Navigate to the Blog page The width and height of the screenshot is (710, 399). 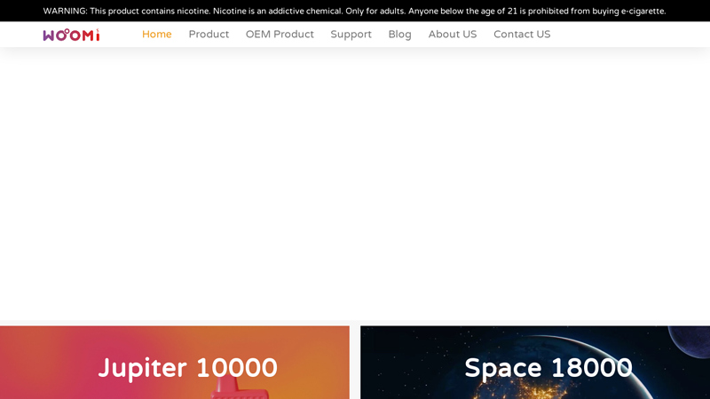pyautogui.click(x=400, y=35)
